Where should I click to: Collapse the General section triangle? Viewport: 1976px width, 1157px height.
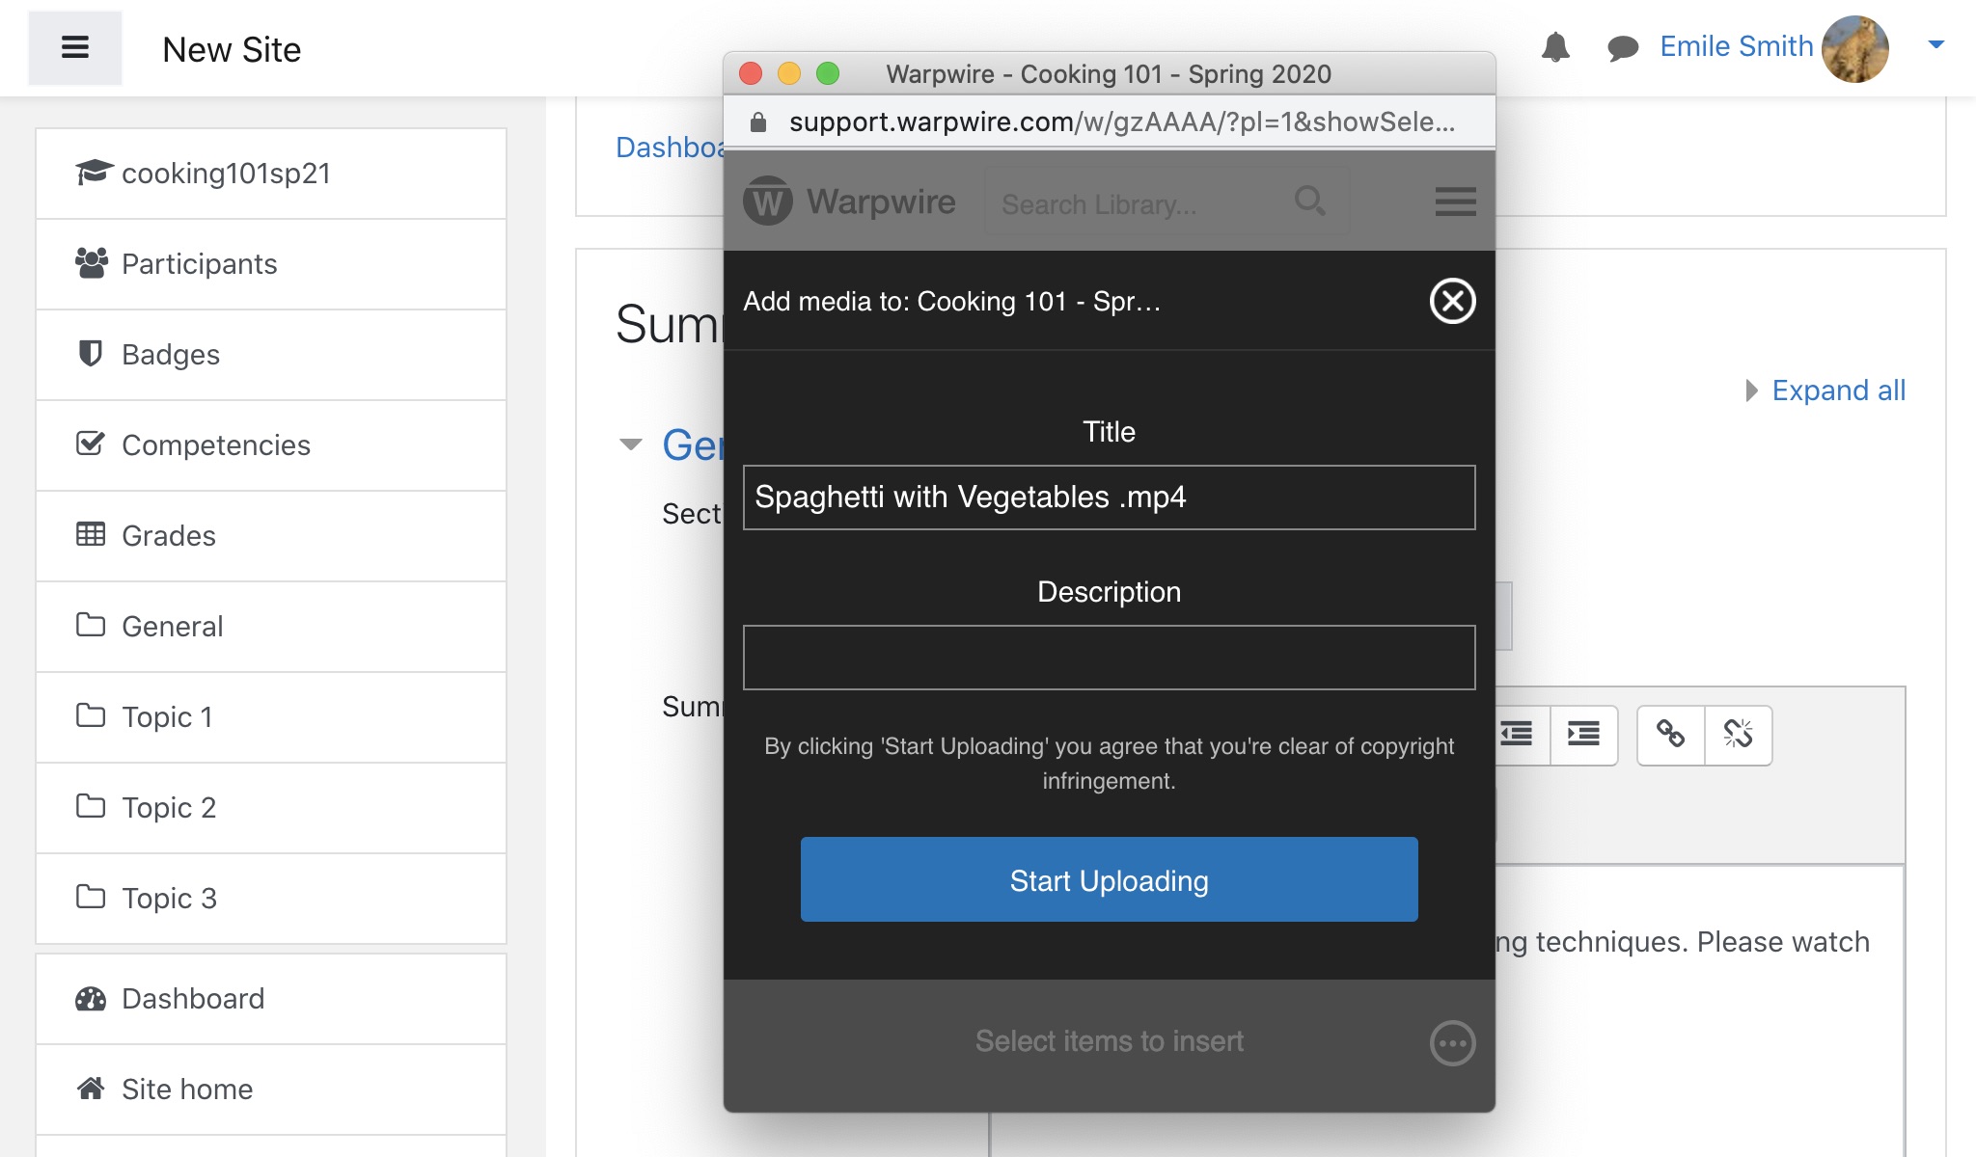coord(631,444)
